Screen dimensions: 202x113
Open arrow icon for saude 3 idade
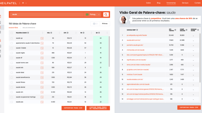(x=42, y=48)
